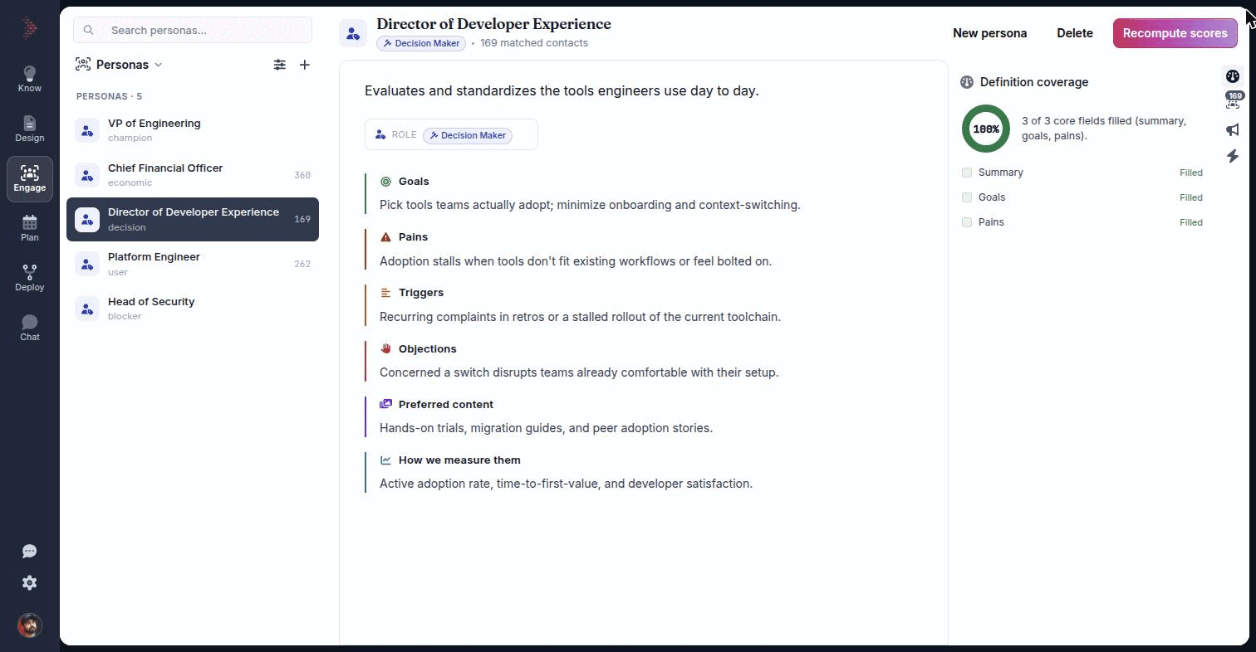Click the feedback speech-bubble icon above settings
This screenshot has height=652, width=1256.
pyautogui.click(x=30, y=552)
